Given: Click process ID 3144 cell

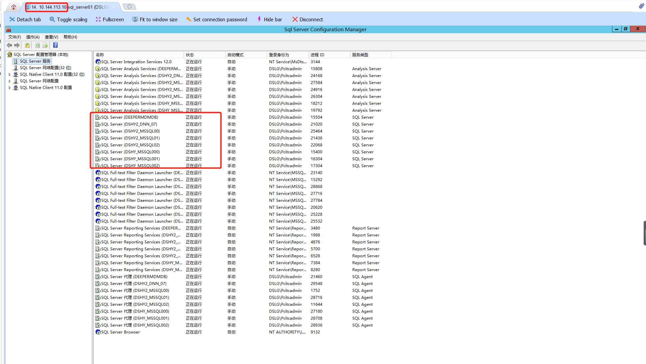Looking at the screenshot, I should pos(315,62).
